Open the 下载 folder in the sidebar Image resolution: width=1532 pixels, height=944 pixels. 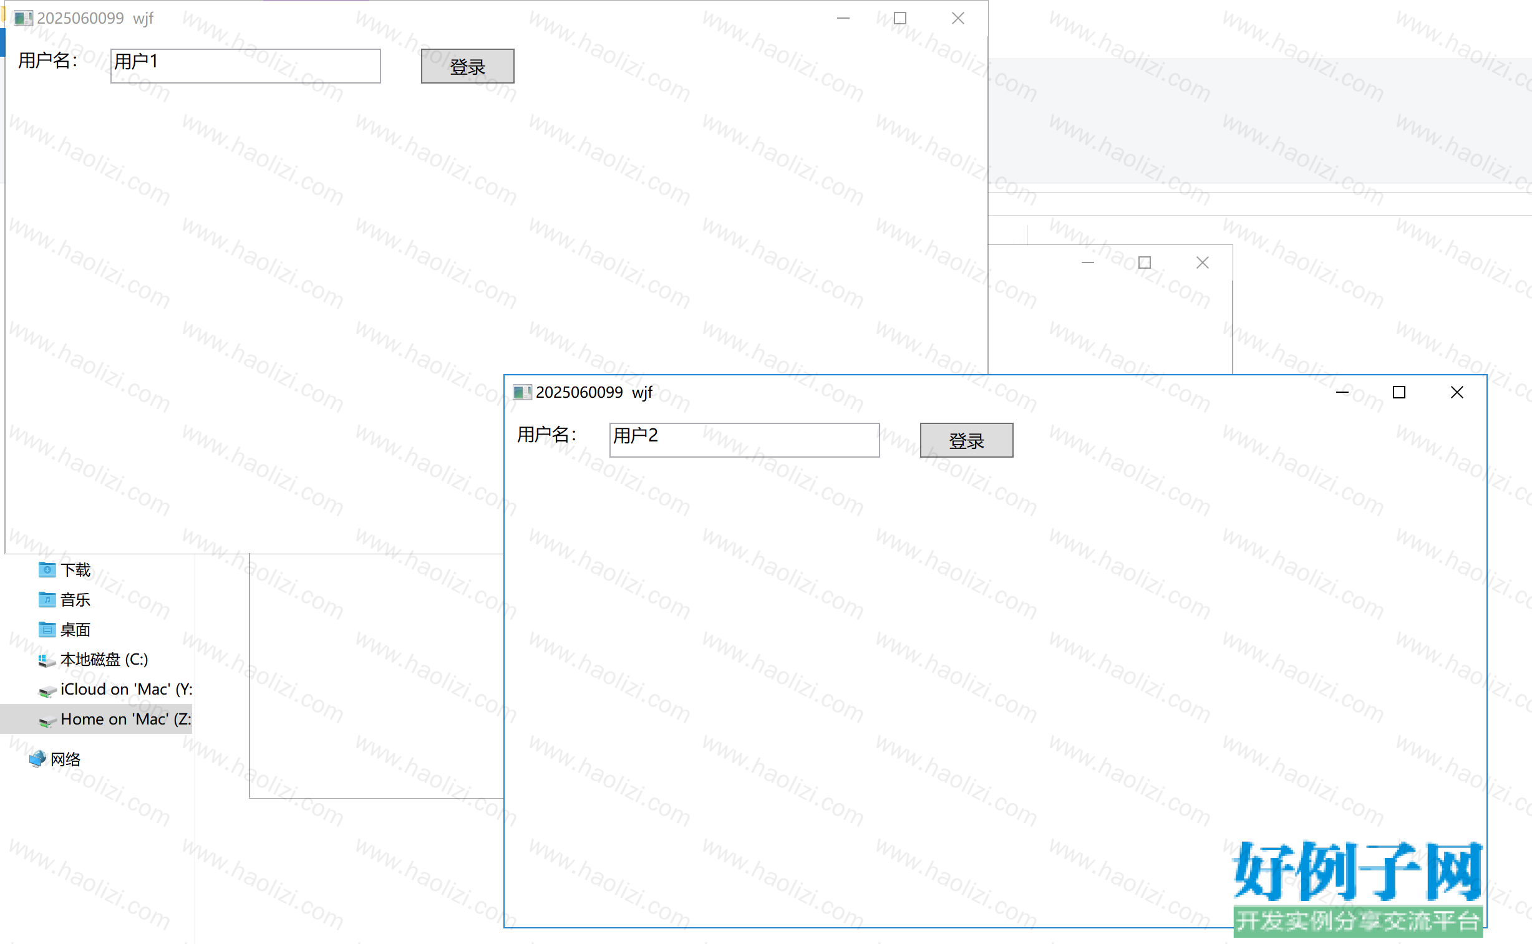tap(75, 570)
